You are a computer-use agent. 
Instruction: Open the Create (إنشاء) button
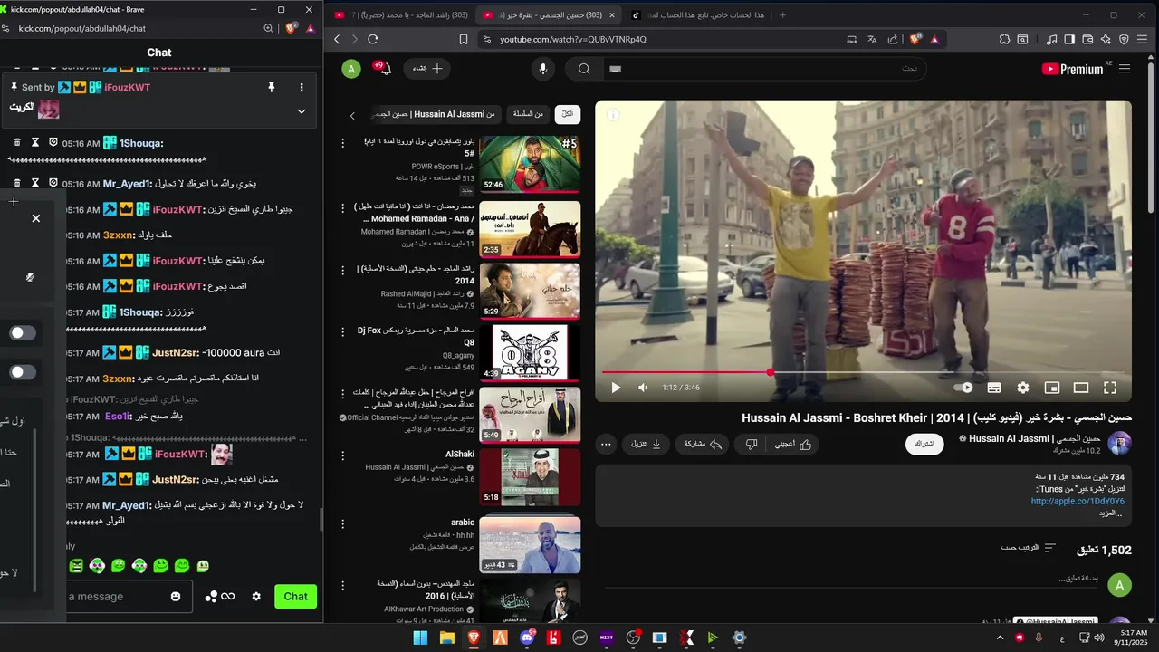coord(426,69)
